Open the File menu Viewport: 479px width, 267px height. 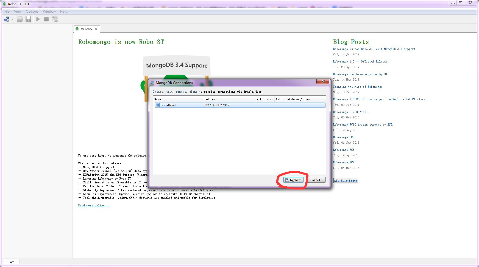7,12
